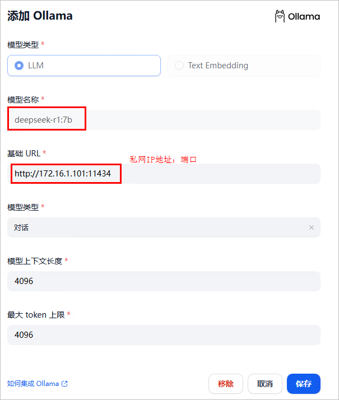This screenshot has height=400, width=339.
Task: Focus the 最大 token 上限 field
Action: tap(164, 335)
